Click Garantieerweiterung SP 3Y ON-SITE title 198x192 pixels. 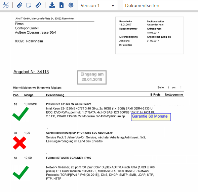point(79,133)
